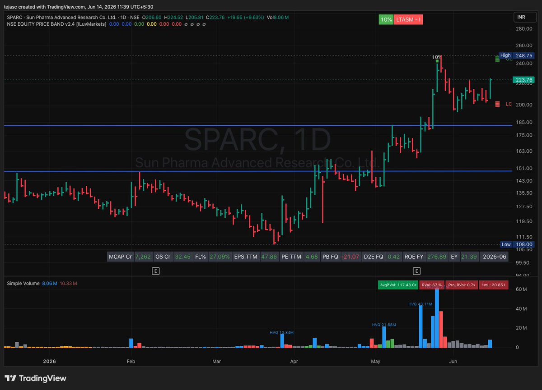Click the first earnings E marker near February

[x=155, y=271]
